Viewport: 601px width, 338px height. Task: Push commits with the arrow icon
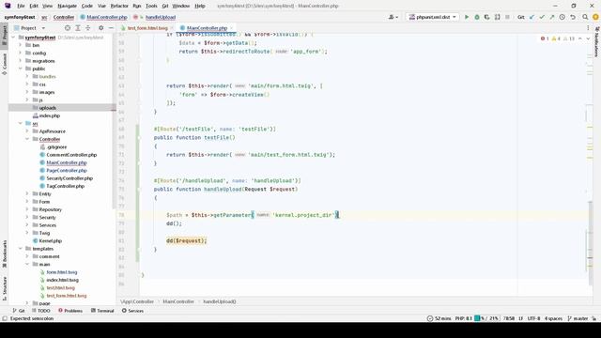[x=552, y=17]
